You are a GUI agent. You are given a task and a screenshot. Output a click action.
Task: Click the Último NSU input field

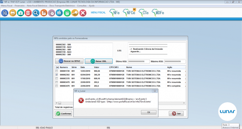(x=139, y=61)
